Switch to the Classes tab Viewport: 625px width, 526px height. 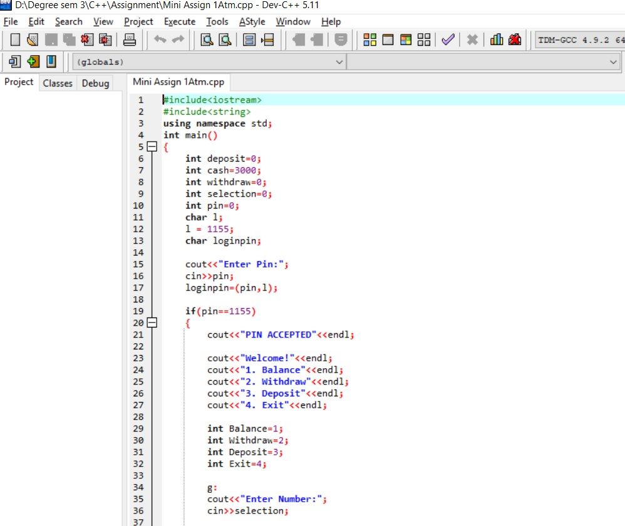pyautogui.click(x=57, y=82)
